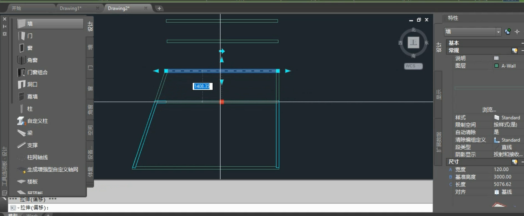This screenshot has width=524, height=216.
Task: Open the 墙 tab on tool palette
Action: click(x=90, y=47)
